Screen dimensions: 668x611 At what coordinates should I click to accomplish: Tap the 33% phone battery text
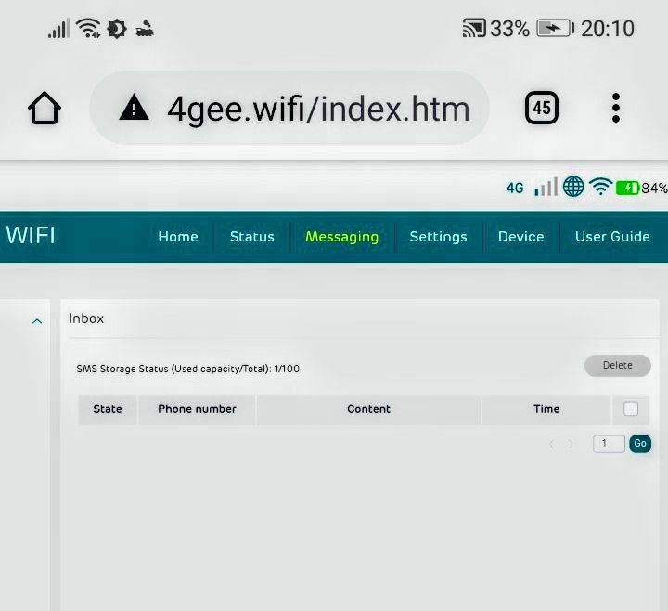pos(509,29)
